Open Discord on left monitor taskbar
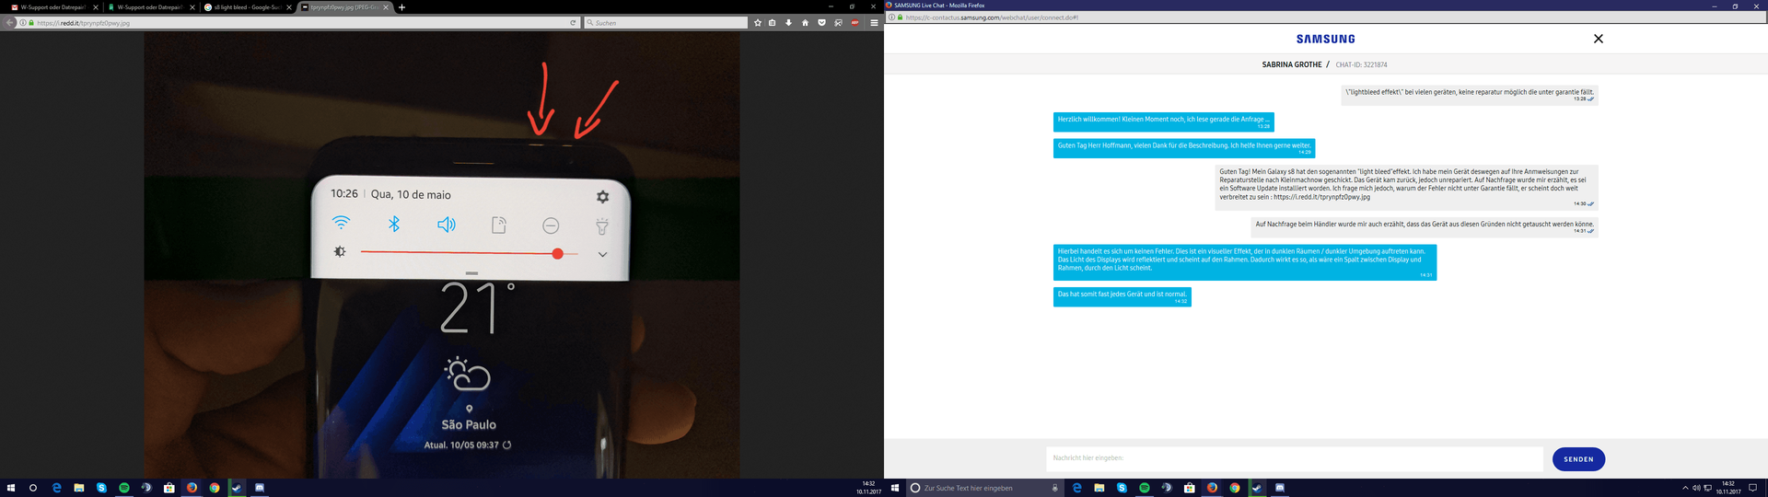 coord(260,488)
